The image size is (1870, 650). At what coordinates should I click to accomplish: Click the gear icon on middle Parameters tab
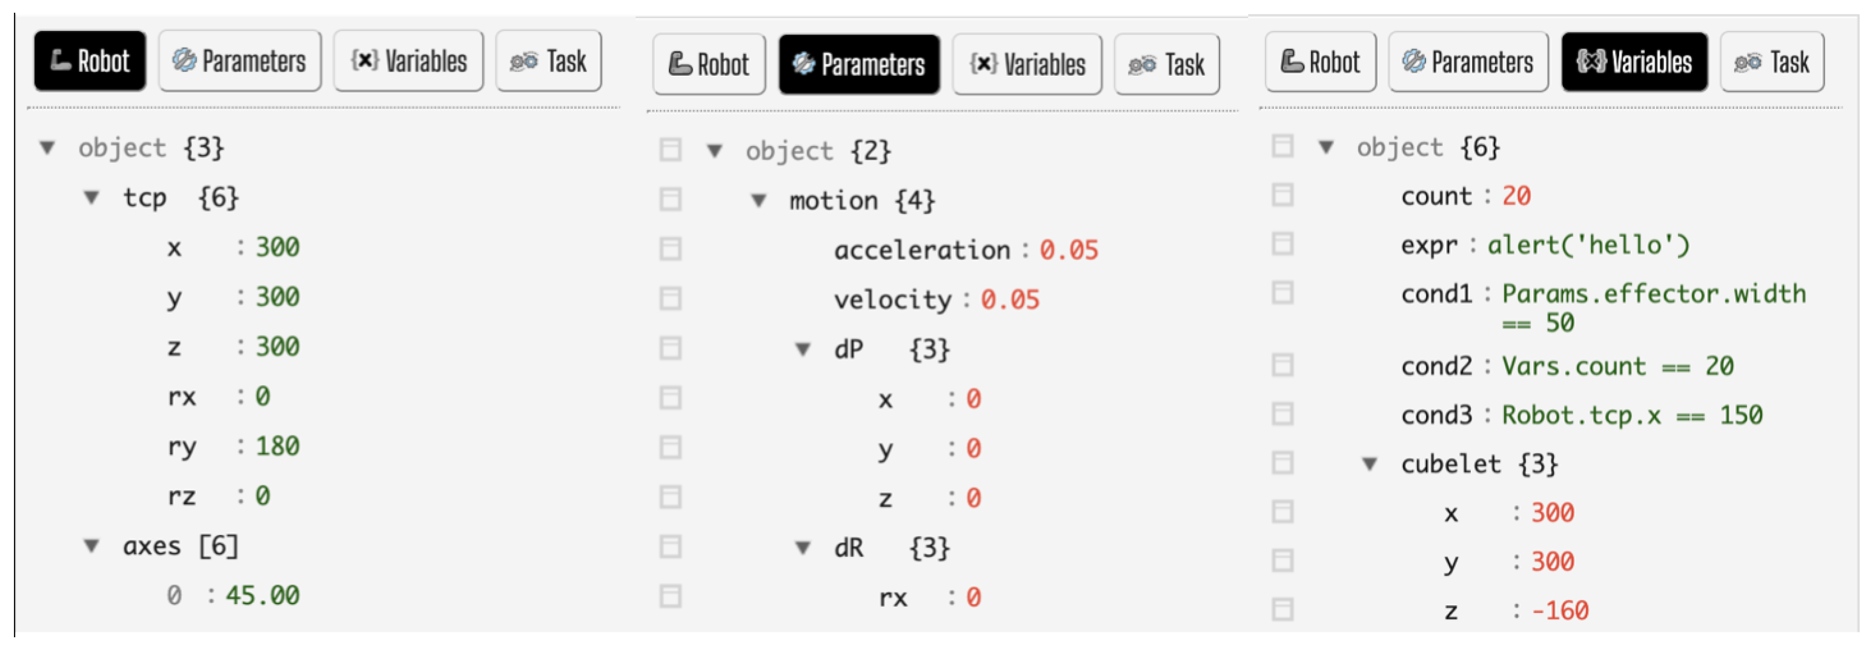coord(803,65)
